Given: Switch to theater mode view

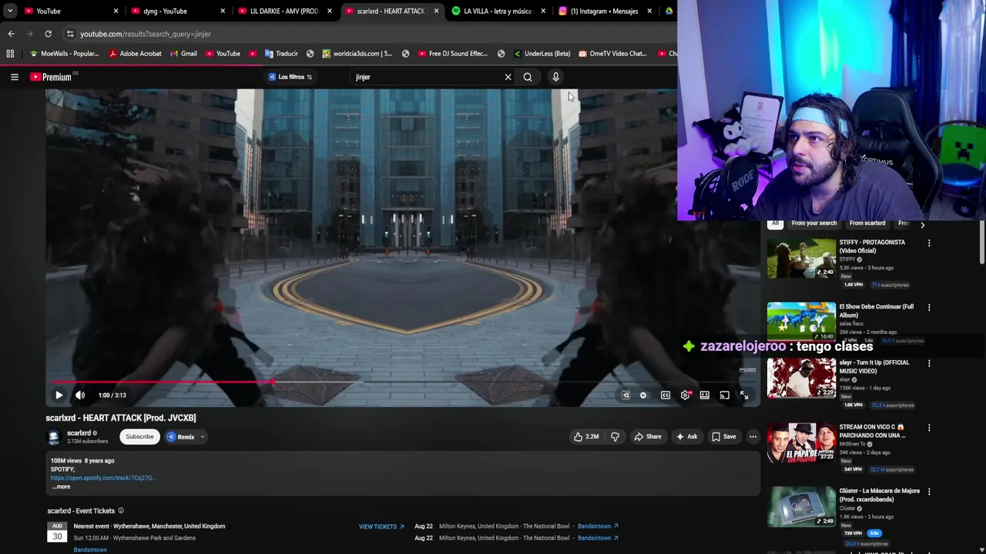Looking at the screenshot, I should point(704,395).
